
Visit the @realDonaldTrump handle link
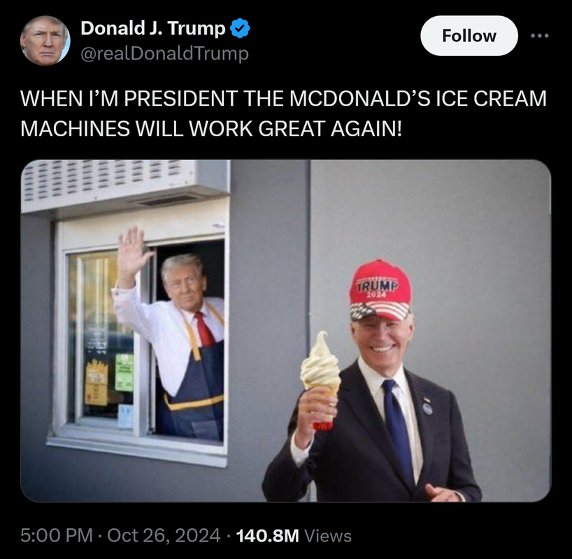[164, 54]
